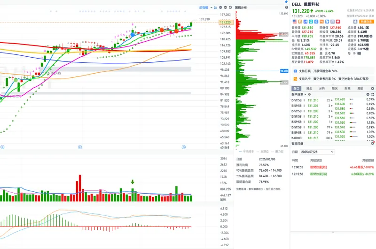Viewport: 376px width, 249px height.
Task: Open tab settings gear beside 異動
Action: pyautogui.click(x=372, y=89)
